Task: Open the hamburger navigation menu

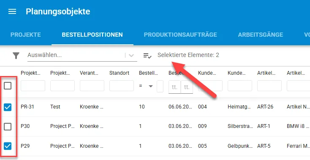Action: pyautogui.click(x=12, y=11)
